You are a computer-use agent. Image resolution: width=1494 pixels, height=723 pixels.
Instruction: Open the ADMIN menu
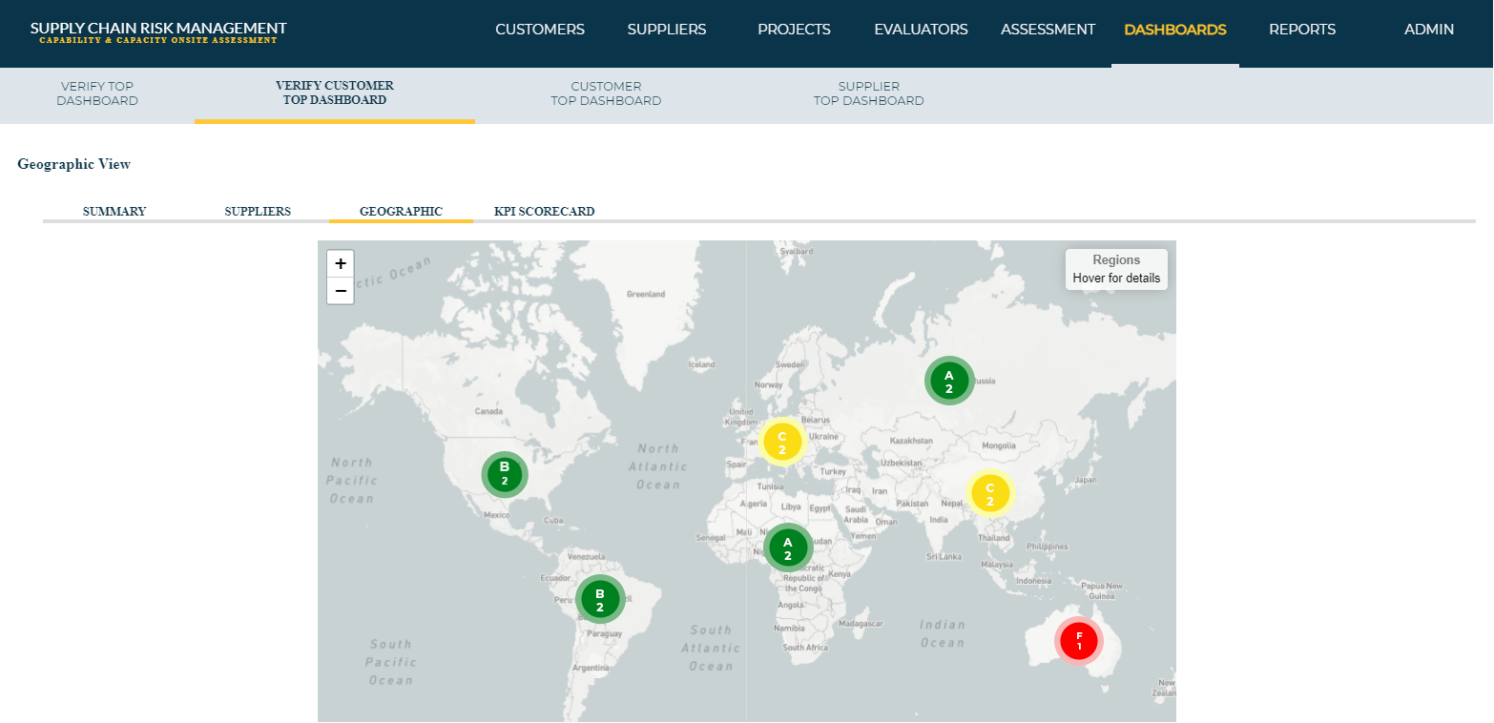(x=1428, y=29)
